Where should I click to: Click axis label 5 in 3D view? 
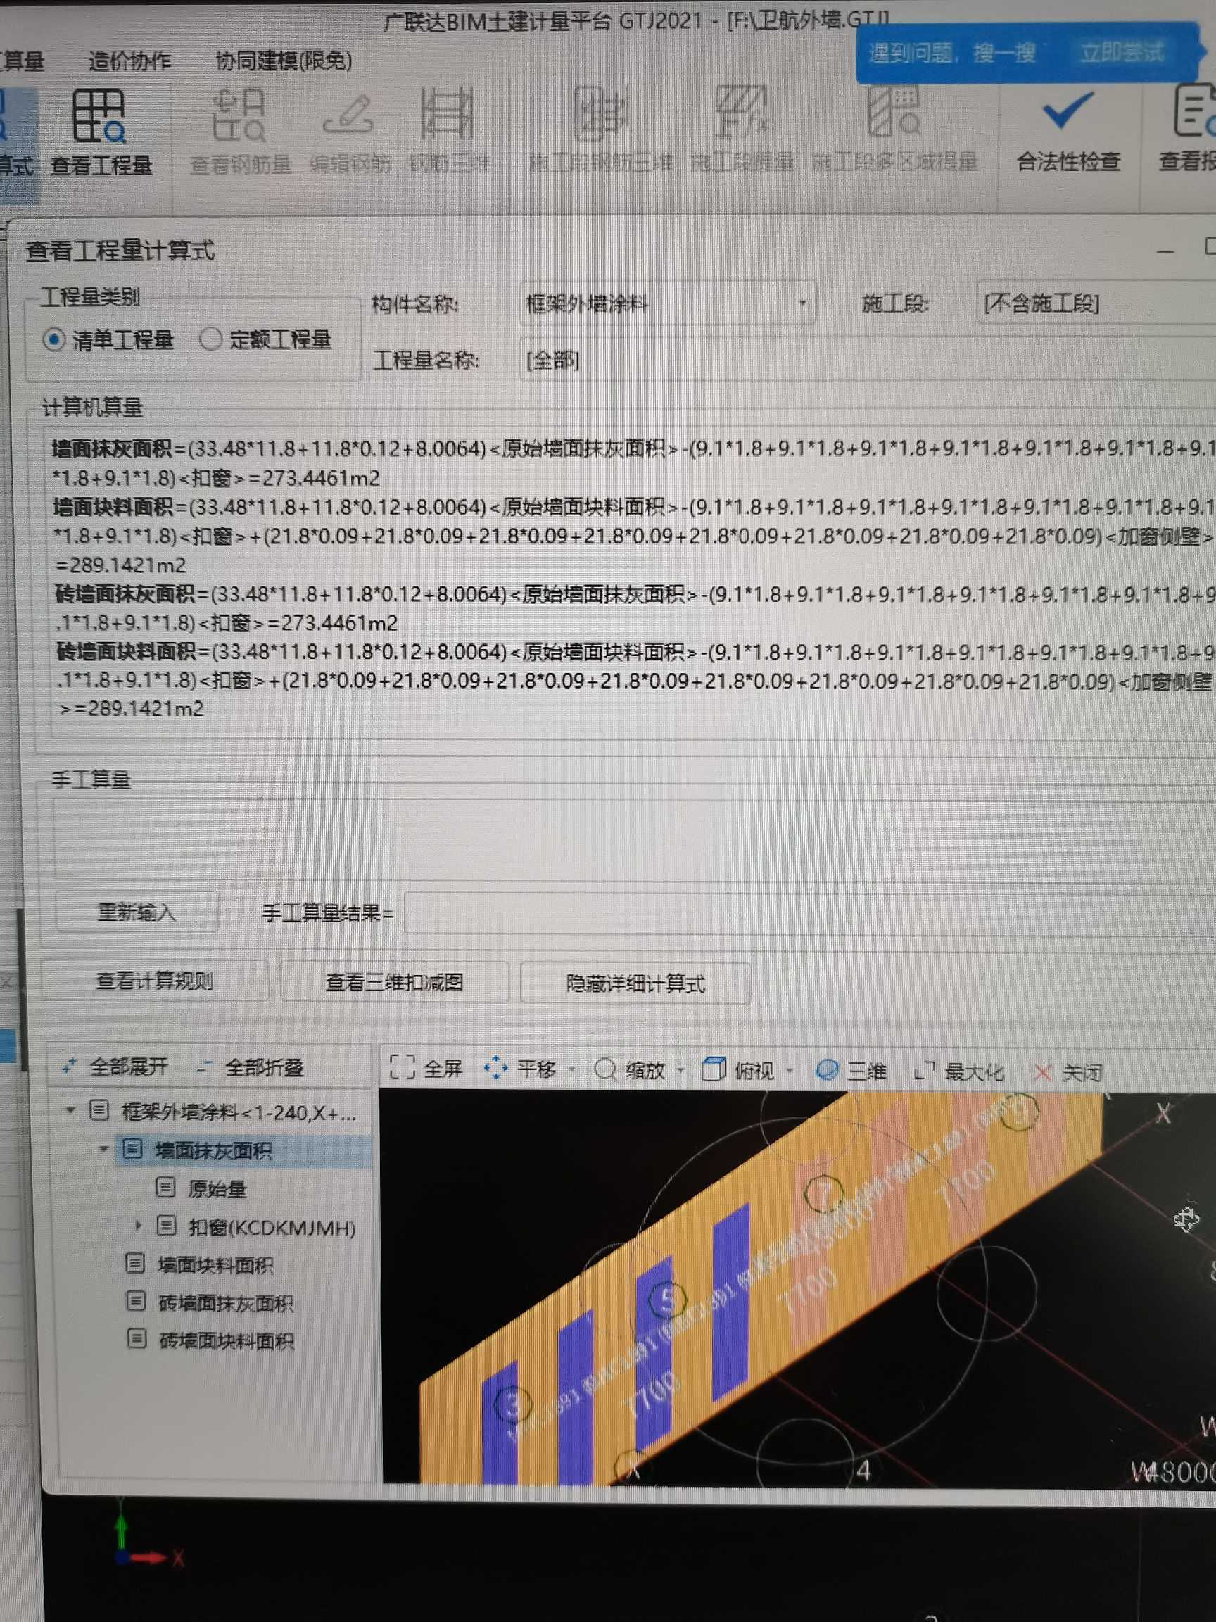pyautogui.click(x=668, y=1300)
